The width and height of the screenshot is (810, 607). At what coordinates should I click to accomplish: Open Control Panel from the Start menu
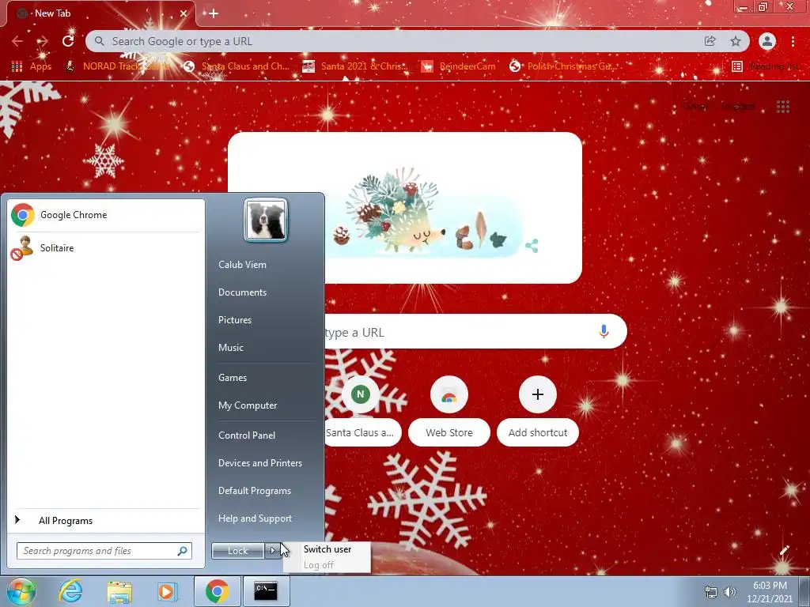point(247,435)
